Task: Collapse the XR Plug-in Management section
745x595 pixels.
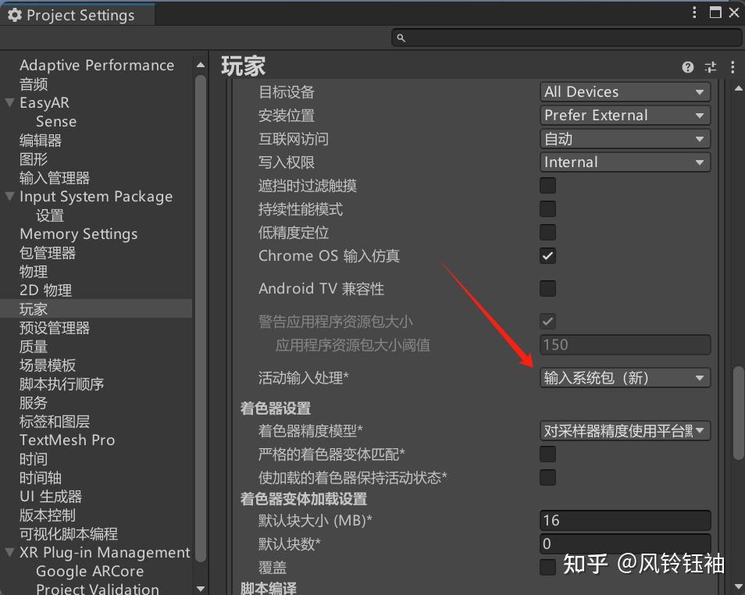Action: pyautogui.click(x=8, y=552)
